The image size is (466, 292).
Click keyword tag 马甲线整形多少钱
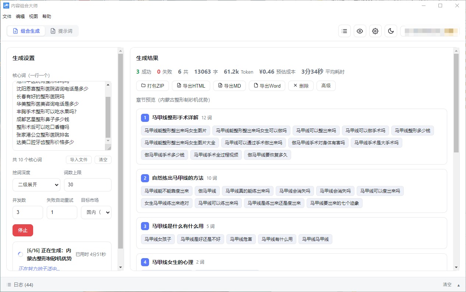413,131
